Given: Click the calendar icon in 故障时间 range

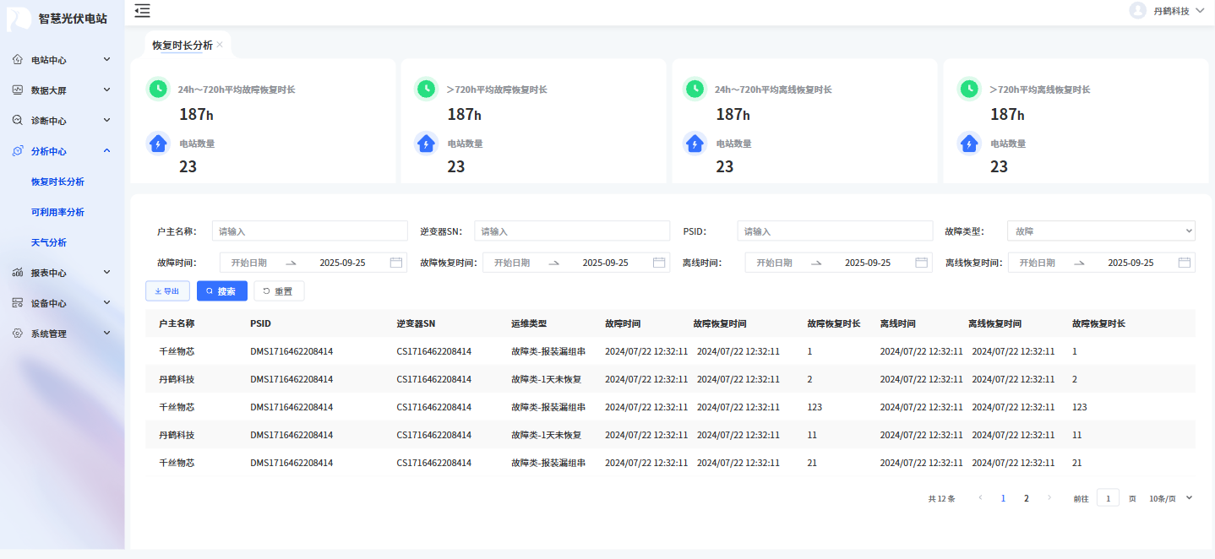Looking at the screenshot, I should coord(395,263).
